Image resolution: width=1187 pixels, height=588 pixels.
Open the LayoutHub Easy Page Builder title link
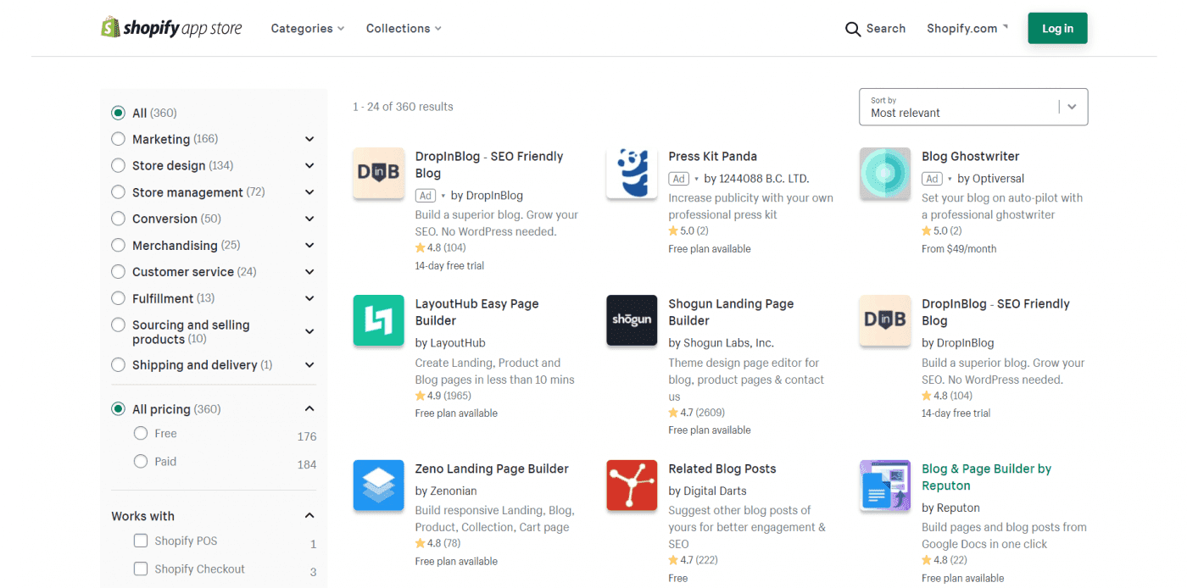click(x=476, y=312)
